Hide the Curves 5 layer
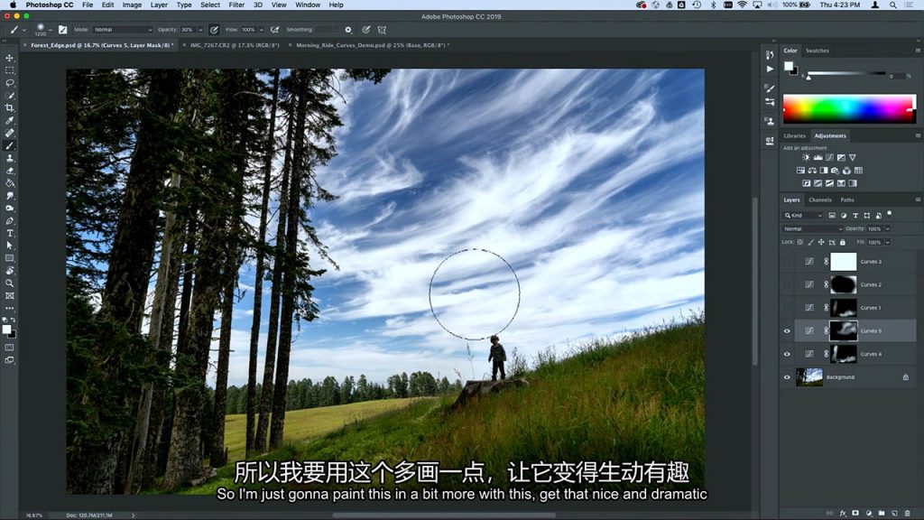The width and height of the screenshot is (924, 520). (787, 330)
